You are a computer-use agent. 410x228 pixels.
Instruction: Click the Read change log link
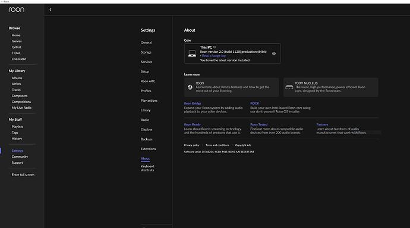coord(214,56)
